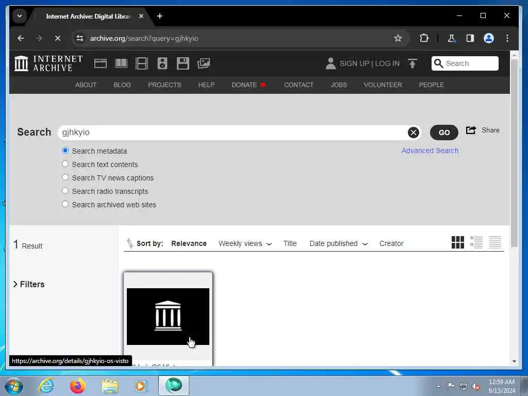Sort results by Title

(x=290, y=243)
